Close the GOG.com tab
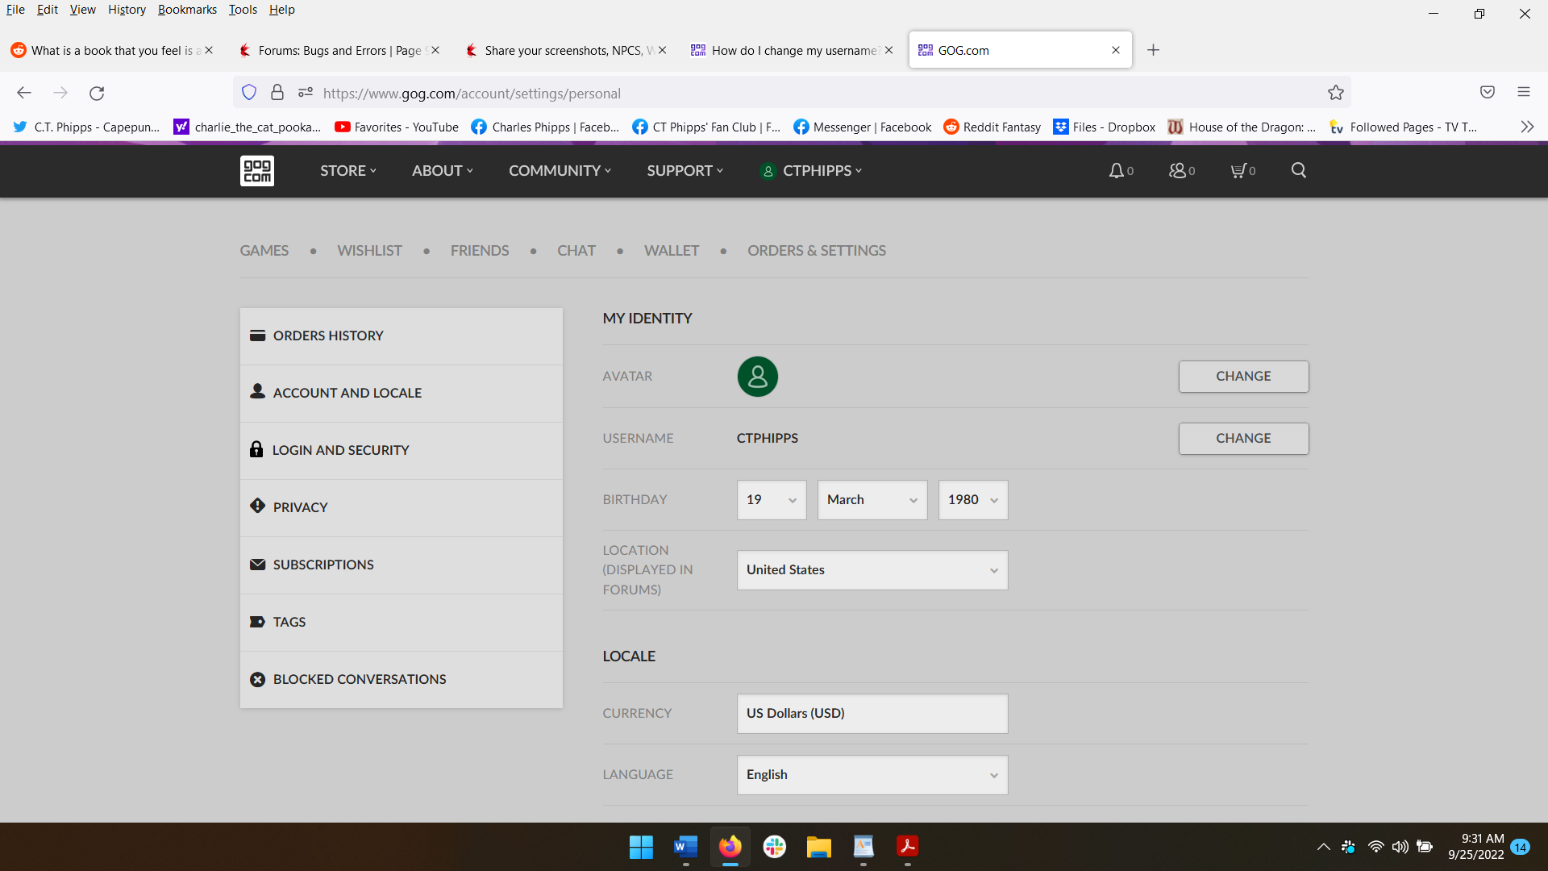Image resolution: width=1548 pixels, height=871 pixels. [x=1116, y=50]
